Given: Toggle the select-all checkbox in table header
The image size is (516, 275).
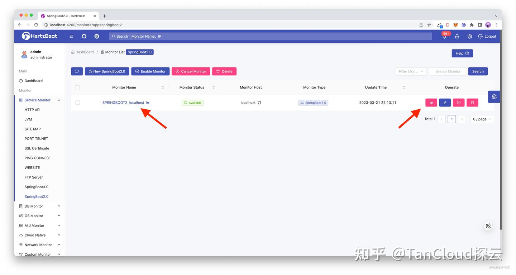Looking at the screenshot, I should (x=77, y=87).
